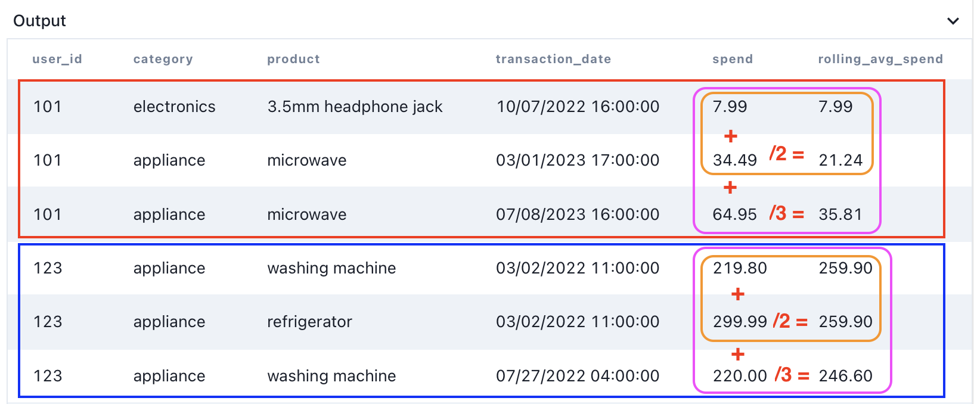Select the 35.81 rolling average value
This screenshot has height=404, width=974.
(x=840, y=215)
